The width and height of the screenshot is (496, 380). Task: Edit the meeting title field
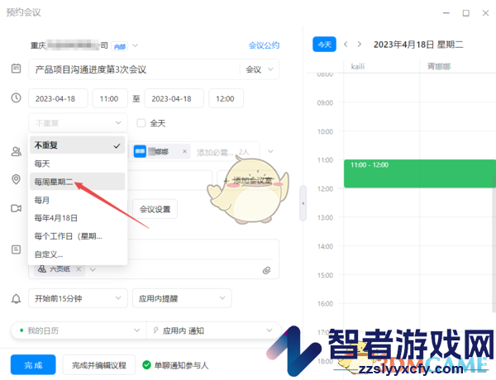click(134, 69)
